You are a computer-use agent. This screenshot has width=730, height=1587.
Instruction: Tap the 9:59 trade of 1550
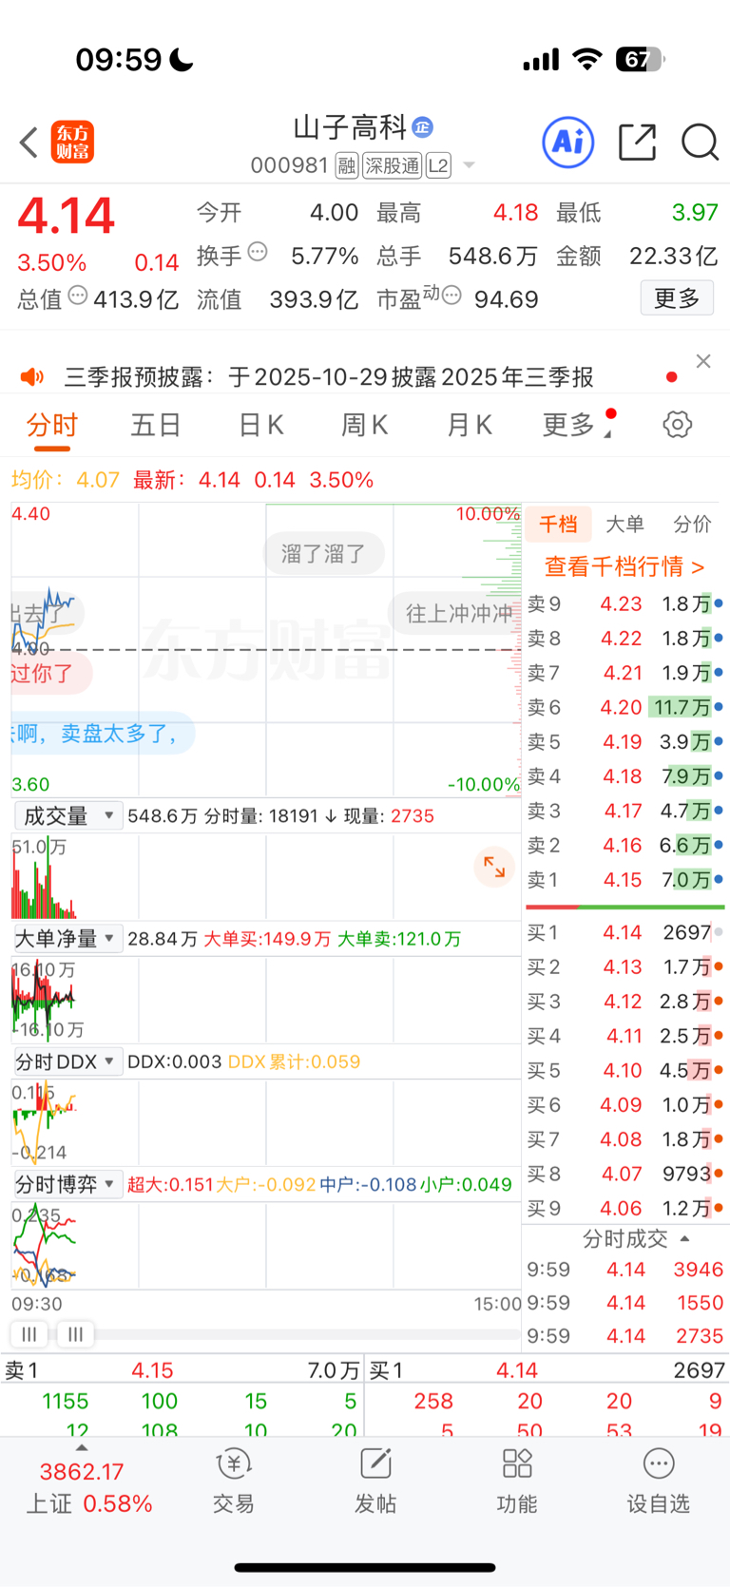coord(624,1303)
